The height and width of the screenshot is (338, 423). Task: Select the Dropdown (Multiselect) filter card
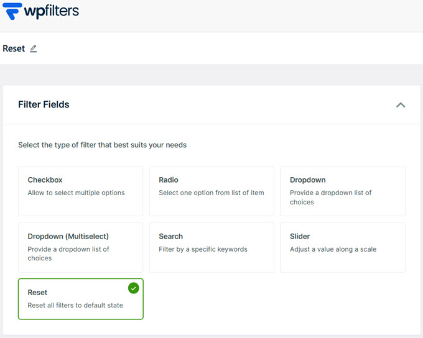click(x=81, y=247)
